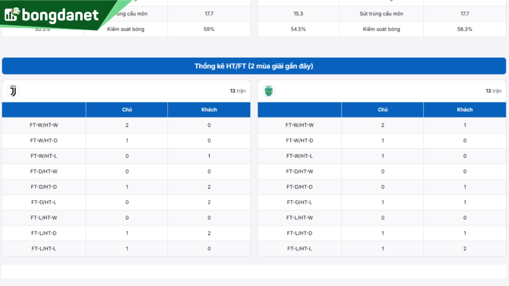This screenshot has height=286, width=509.
Task: Click the Khách column header in Juventus table
Action: [x=209, y=109]
